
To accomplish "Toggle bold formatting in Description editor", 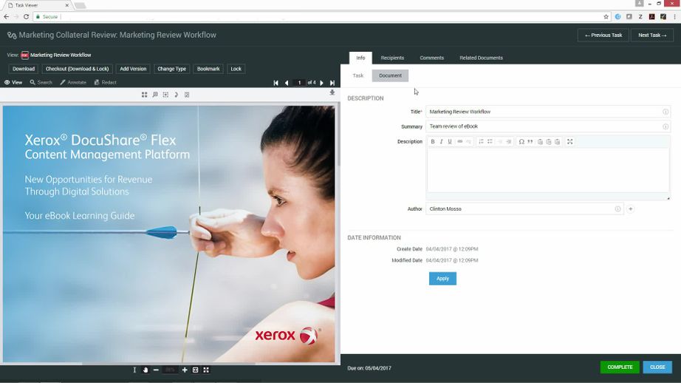I will click(433, 142).
